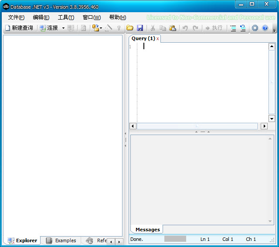Expand the 连接 dropdown arrow
Viewport: 279px width, 247px height.
(63, 28)
